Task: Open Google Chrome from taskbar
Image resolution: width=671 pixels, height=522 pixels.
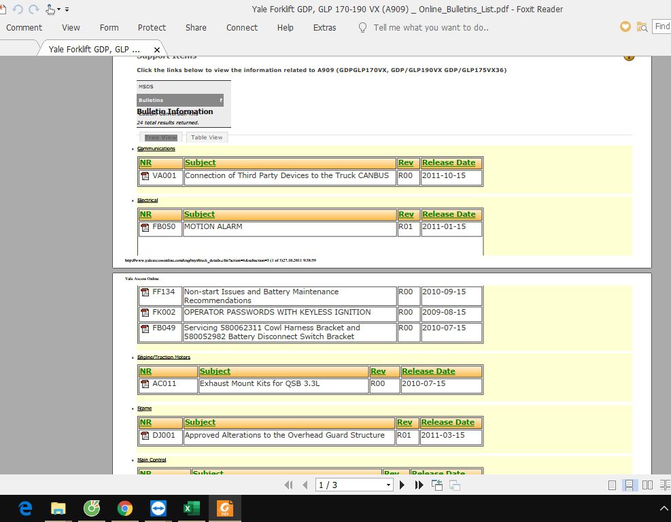Action: pyautogui.click(x=125, y=508)
